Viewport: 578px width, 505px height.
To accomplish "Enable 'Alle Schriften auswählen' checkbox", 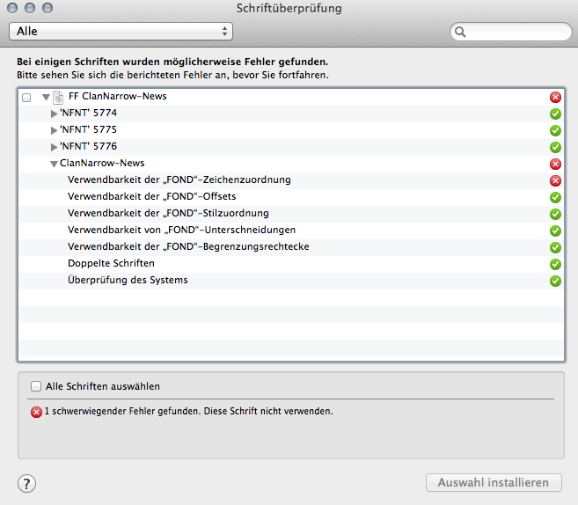I will [x=36, y=386].
